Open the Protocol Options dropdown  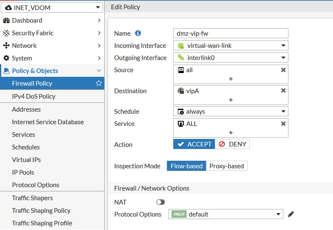point(226,214)
